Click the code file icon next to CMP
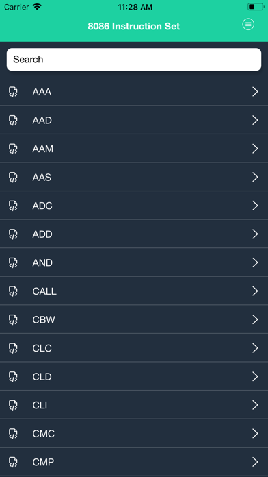 point(13,462)
